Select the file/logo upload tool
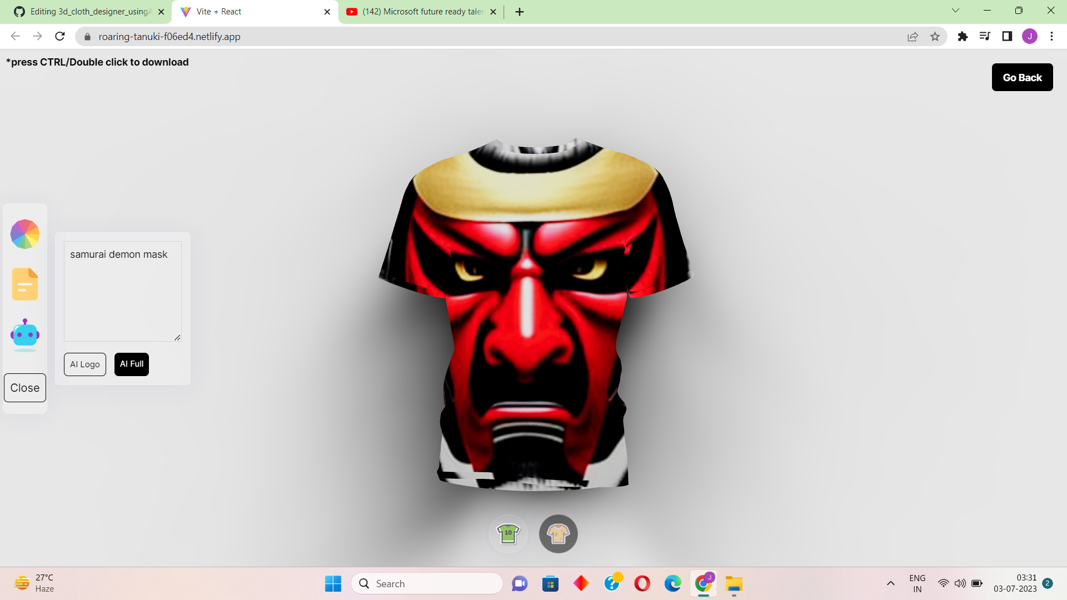 pos(24,284)
